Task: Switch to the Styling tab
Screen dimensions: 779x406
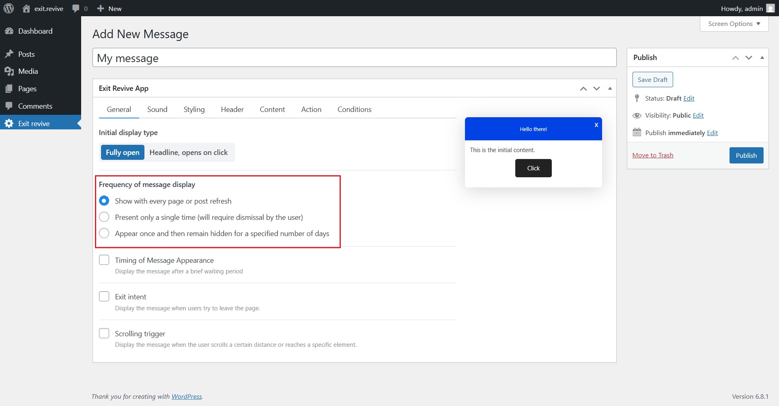Action: point(194,110)
